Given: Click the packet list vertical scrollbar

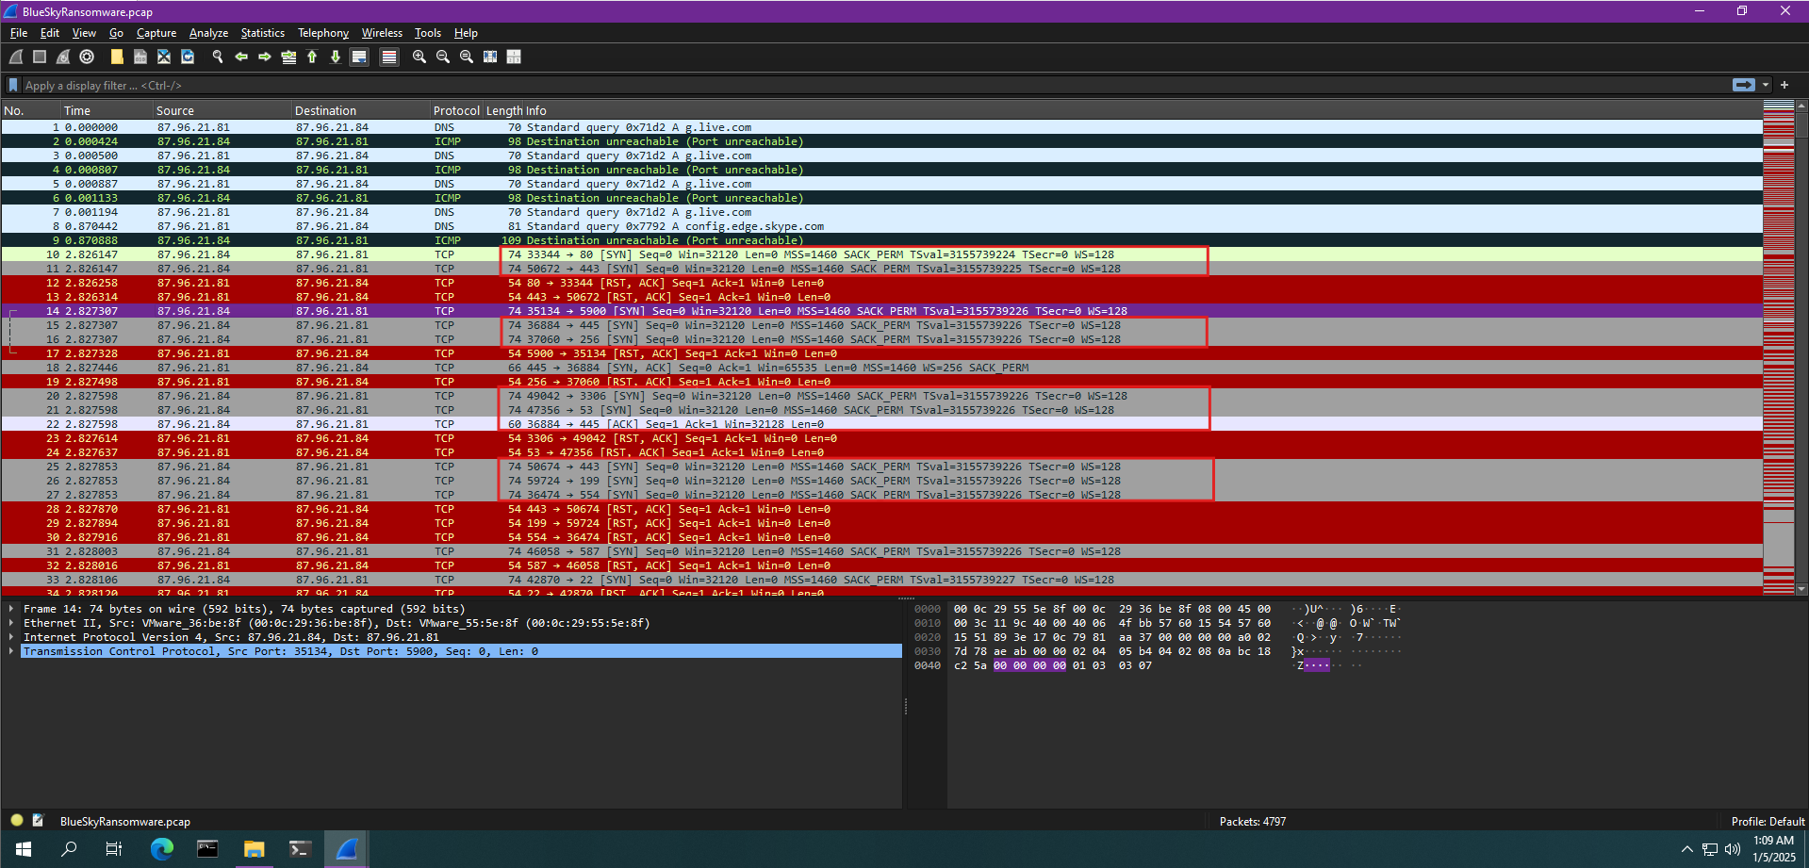Looking at the screenshot, I should point(1801,358).
